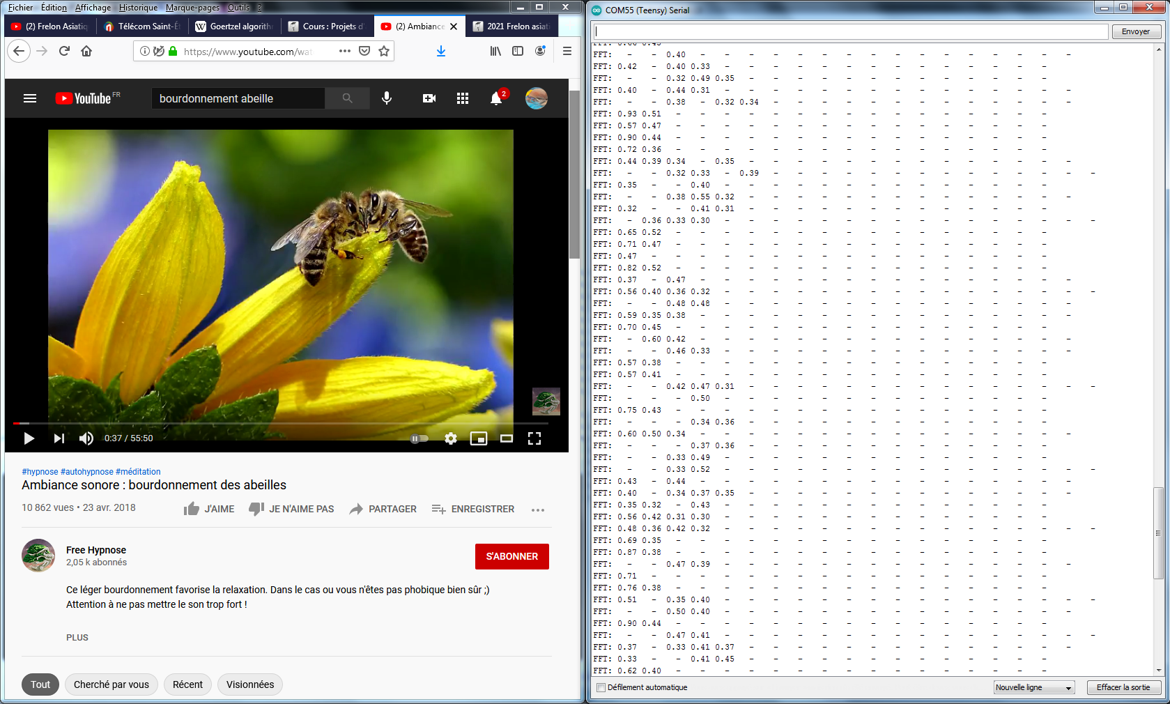This screenshot has width=1170, height=704.
Task: Open video settings gear icon
Action: [x=451, y=438]
